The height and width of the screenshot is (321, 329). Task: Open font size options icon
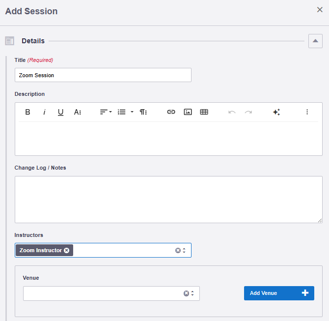pyautogui.click(x=78, y=112)
